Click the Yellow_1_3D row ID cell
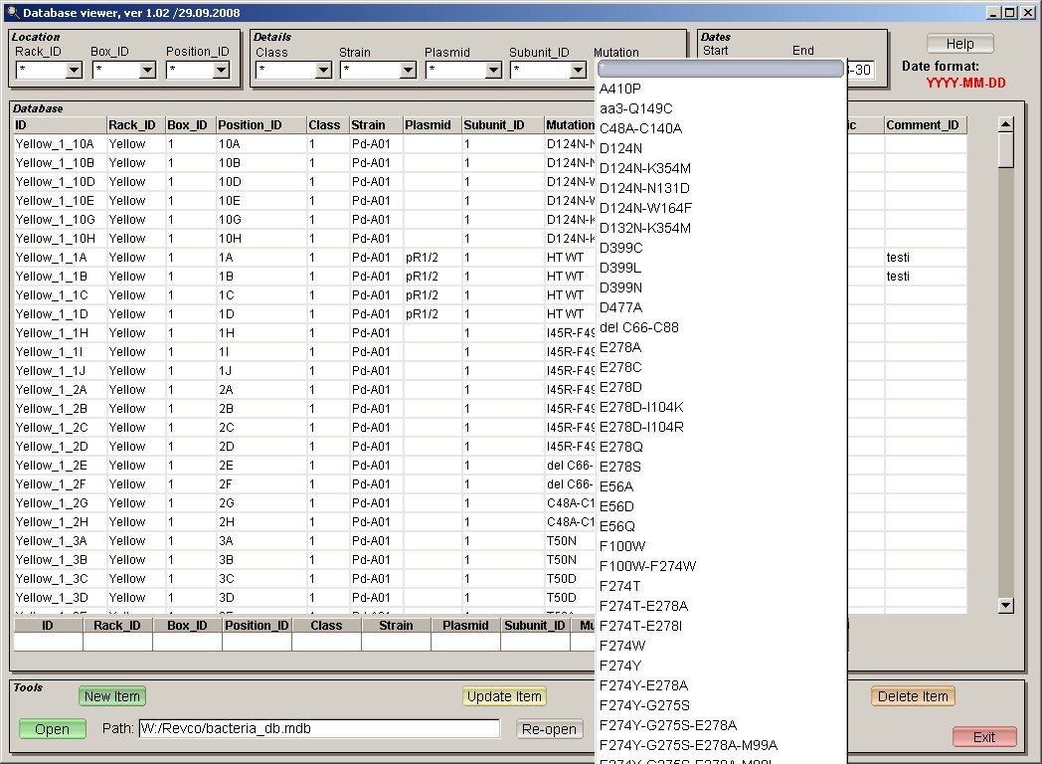1042x764 pixels. pyautogui.click(x=60, y=598)
